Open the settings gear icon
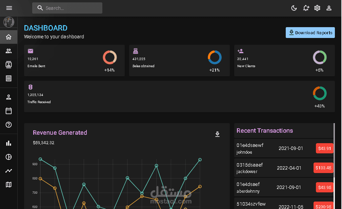Image resolution: width=342 pixels, height=209 pixels. coord(317,8)
